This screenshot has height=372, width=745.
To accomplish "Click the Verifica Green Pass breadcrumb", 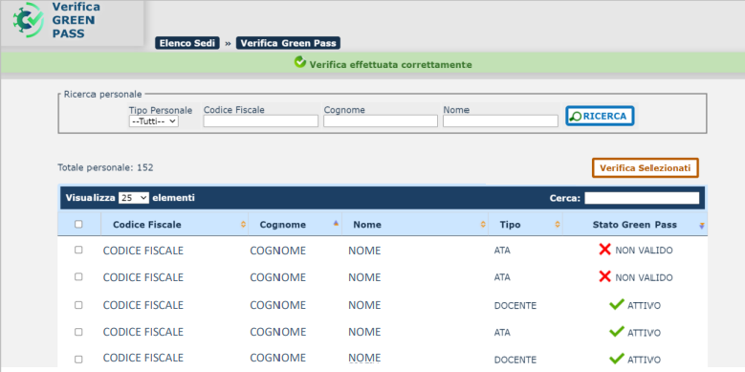I will (x=288, y=43).
